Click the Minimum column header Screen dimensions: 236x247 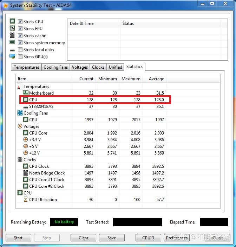[x=107, y=79]
